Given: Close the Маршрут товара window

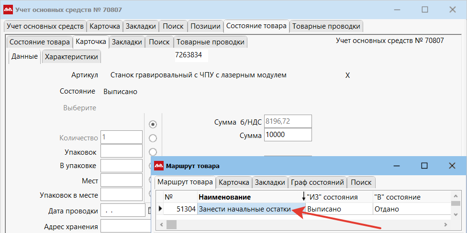Looking at the screenshot, I should pyautogui.click(x=452, y=166).
